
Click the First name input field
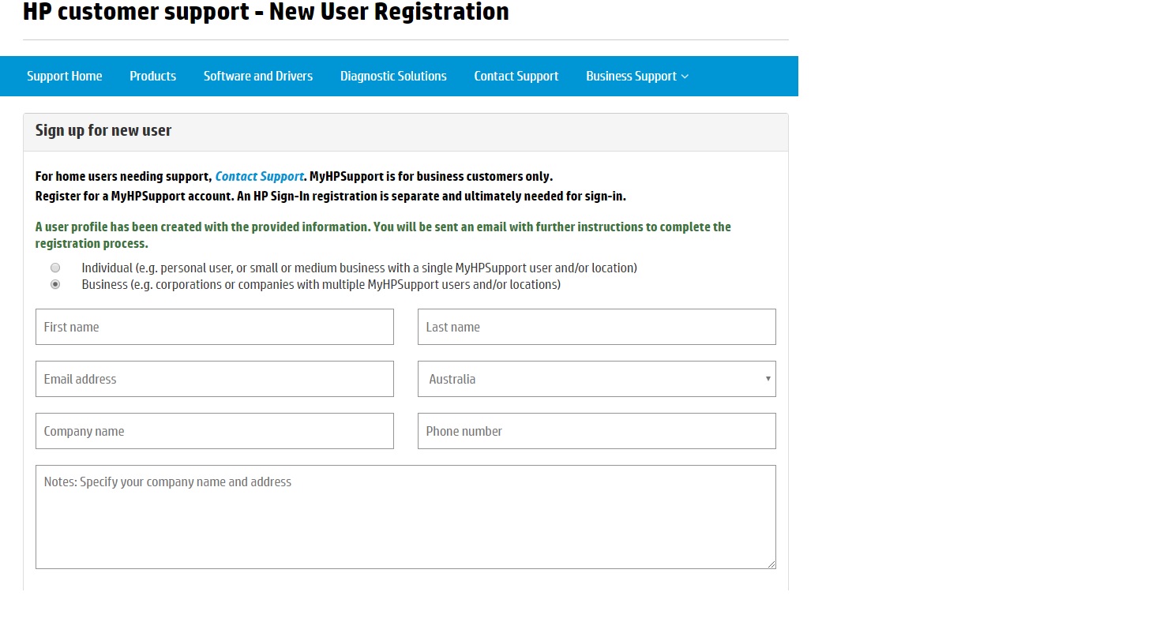click(214, 326)
